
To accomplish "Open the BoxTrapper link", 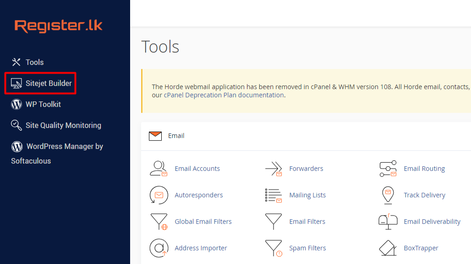I will tap(421, 248).
